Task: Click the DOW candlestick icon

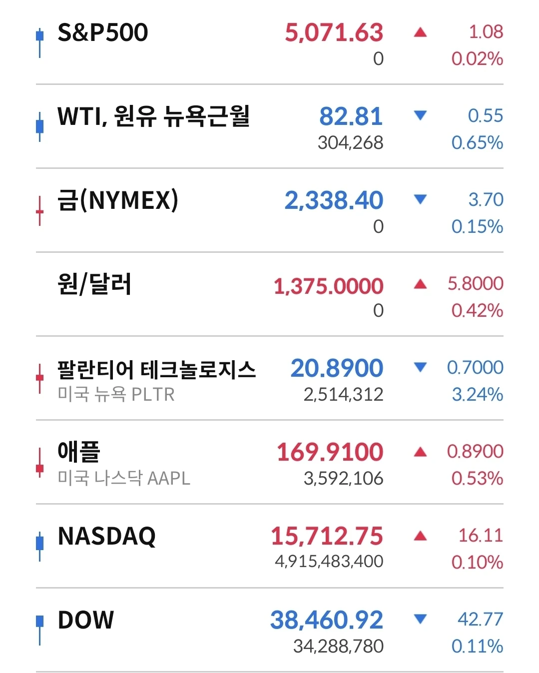Action: pos(39,630)
